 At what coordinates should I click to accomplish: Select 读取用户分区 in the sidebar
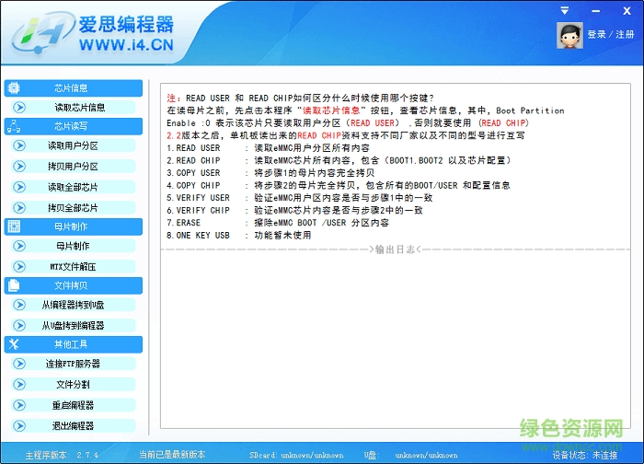(73, 145)
